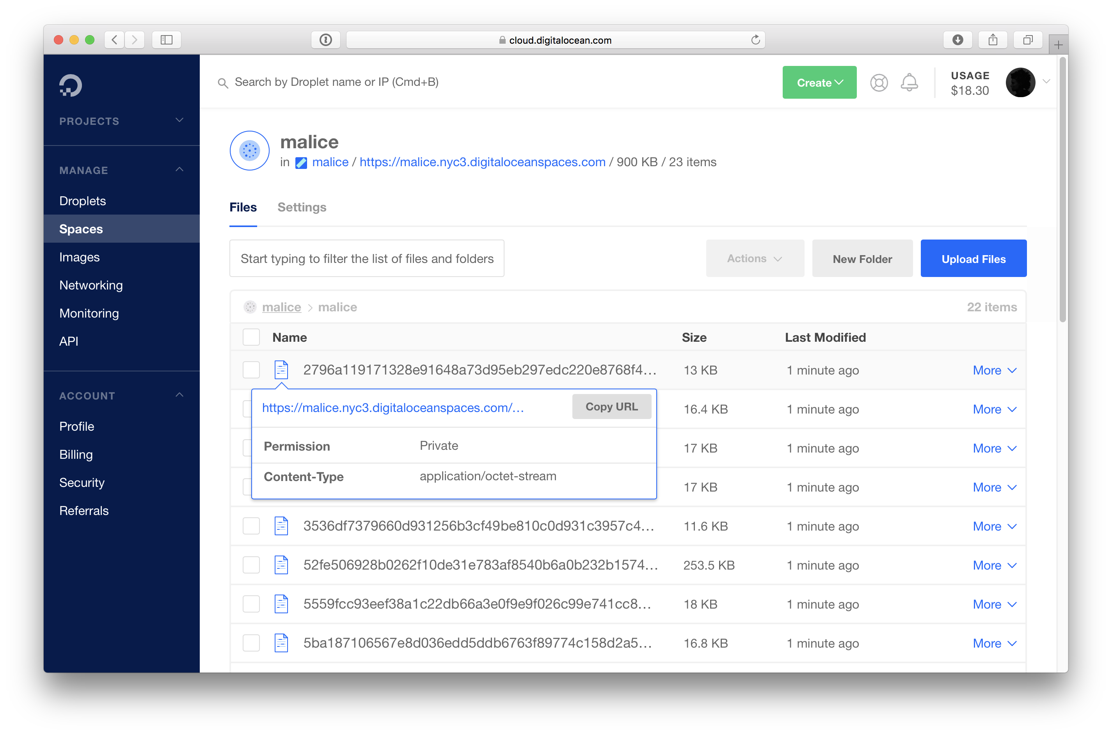1112x735 pixels.
Task: Check the select-all checkbox beside Name
Action: [x=251, y=337]
